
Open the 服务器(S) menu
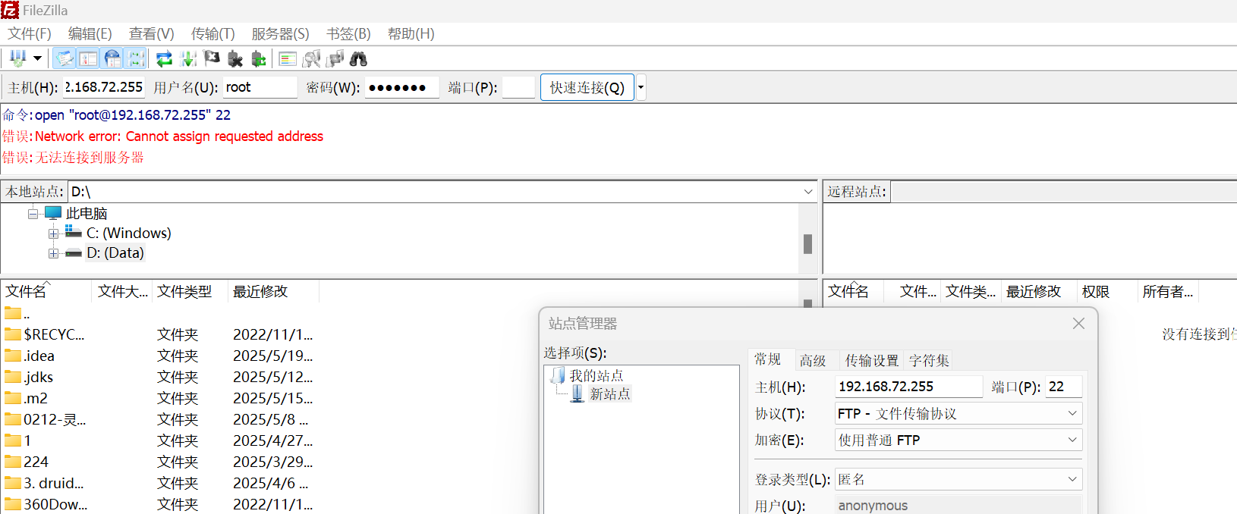pos(280,33)
